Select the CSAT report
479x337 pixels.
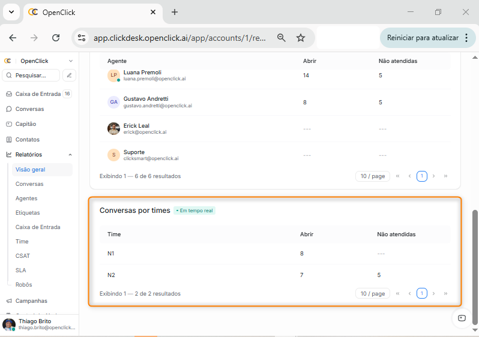point(23,256)
